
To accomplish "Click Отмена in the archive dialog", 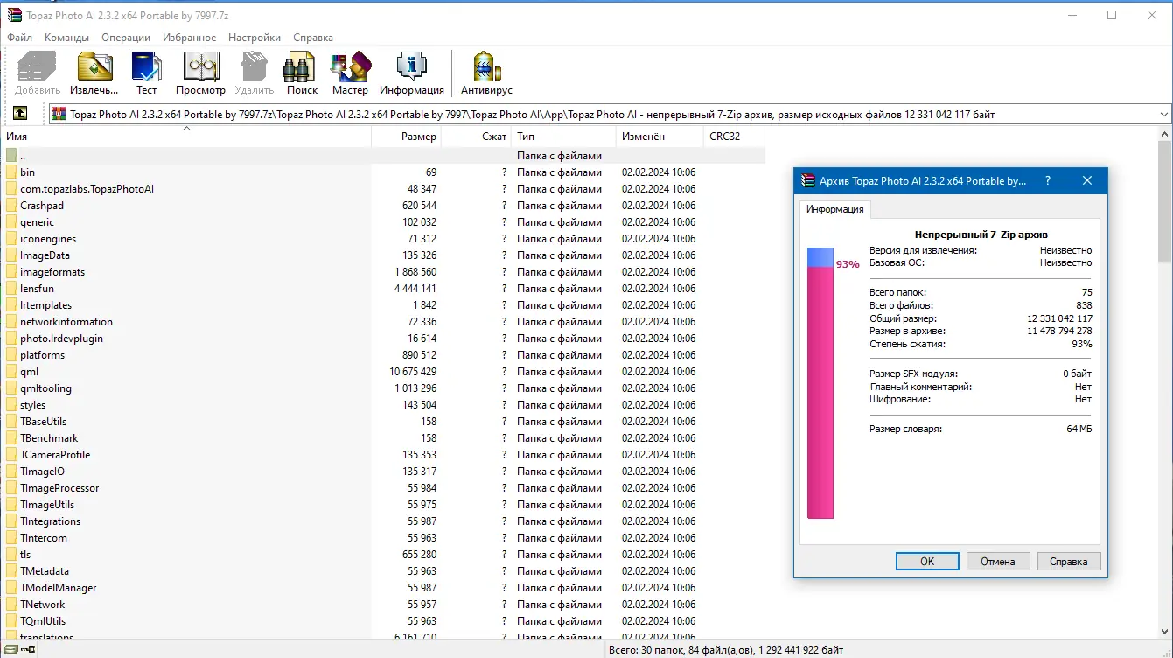I will (x=998, y=562).
